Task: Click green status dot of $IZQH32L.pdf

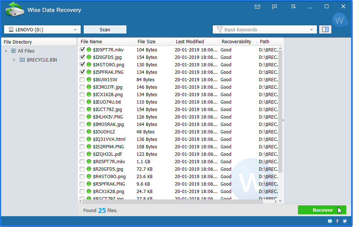Action: click(89, 154)
